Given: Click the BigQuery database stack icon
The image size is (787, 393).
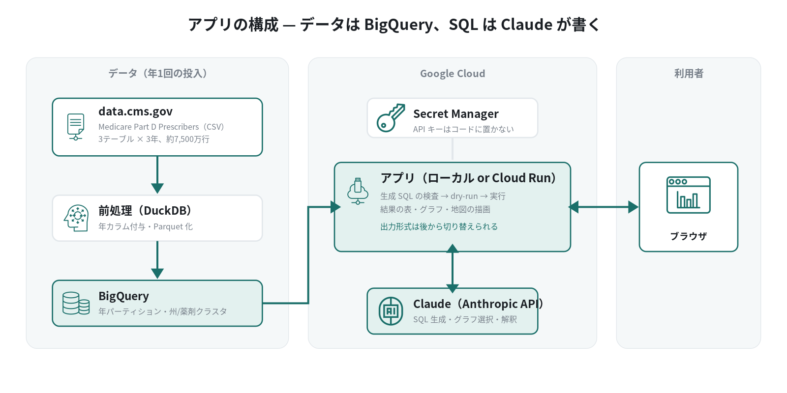Looking at the screenshot, I should (x=76, y=303).
